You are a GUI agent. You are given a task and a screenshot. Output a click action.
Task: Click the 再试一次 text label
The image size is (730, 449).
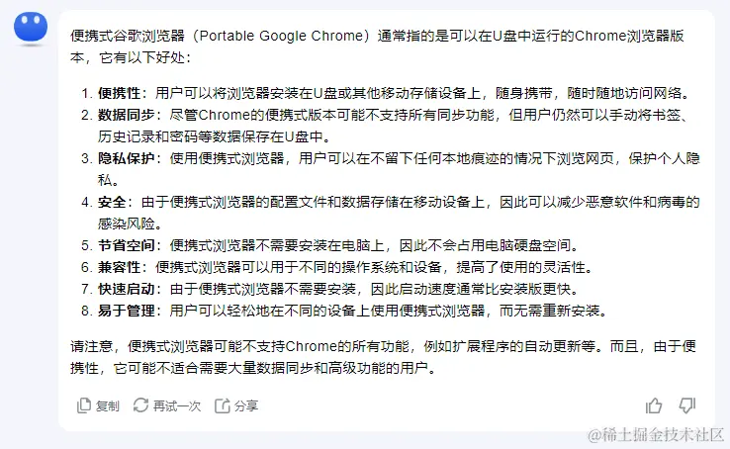[176, 405]
